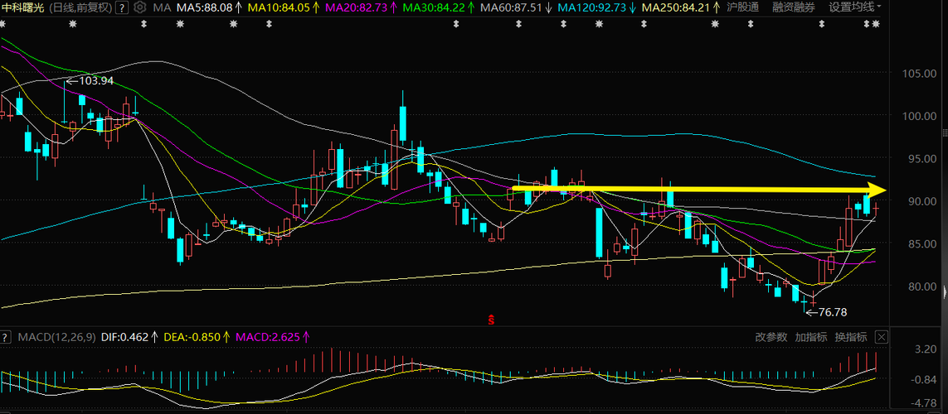Open the 设置均线 dropdown

(855, 7)
